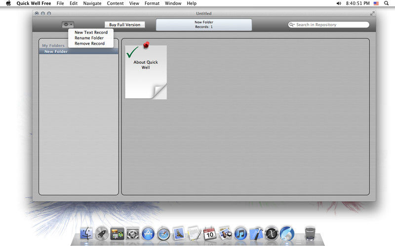Open the Edit menu
Image resolution: width=395 pixels, height=246 pixels.
click(74, 3)
